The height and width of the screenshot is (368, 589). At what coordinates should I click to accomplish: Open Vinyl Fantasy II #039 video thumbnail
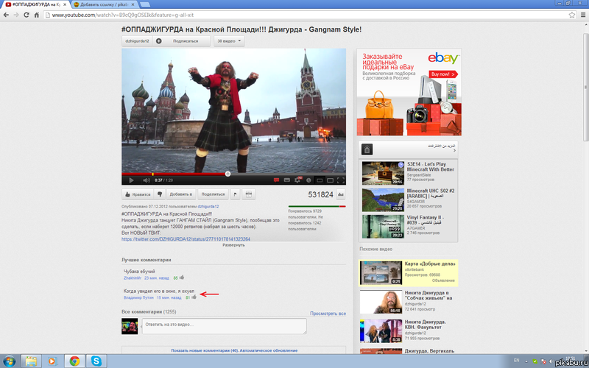[383, 227]
